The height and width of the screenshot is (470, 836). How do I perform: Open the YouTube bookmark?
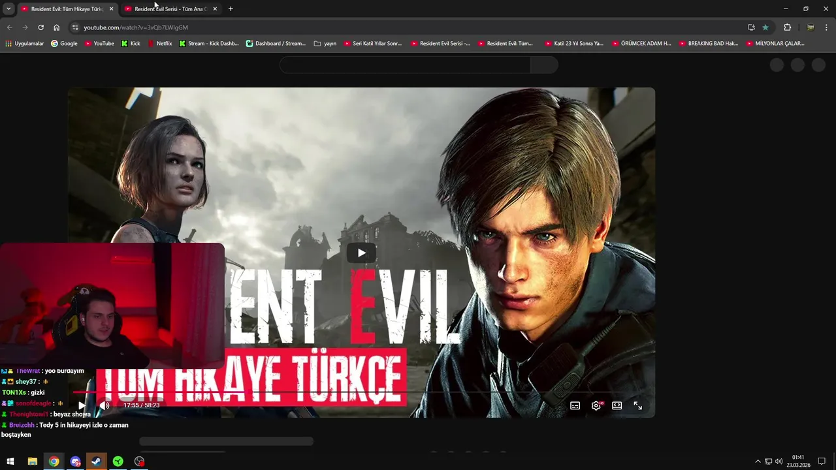click(x=99, y=44)
